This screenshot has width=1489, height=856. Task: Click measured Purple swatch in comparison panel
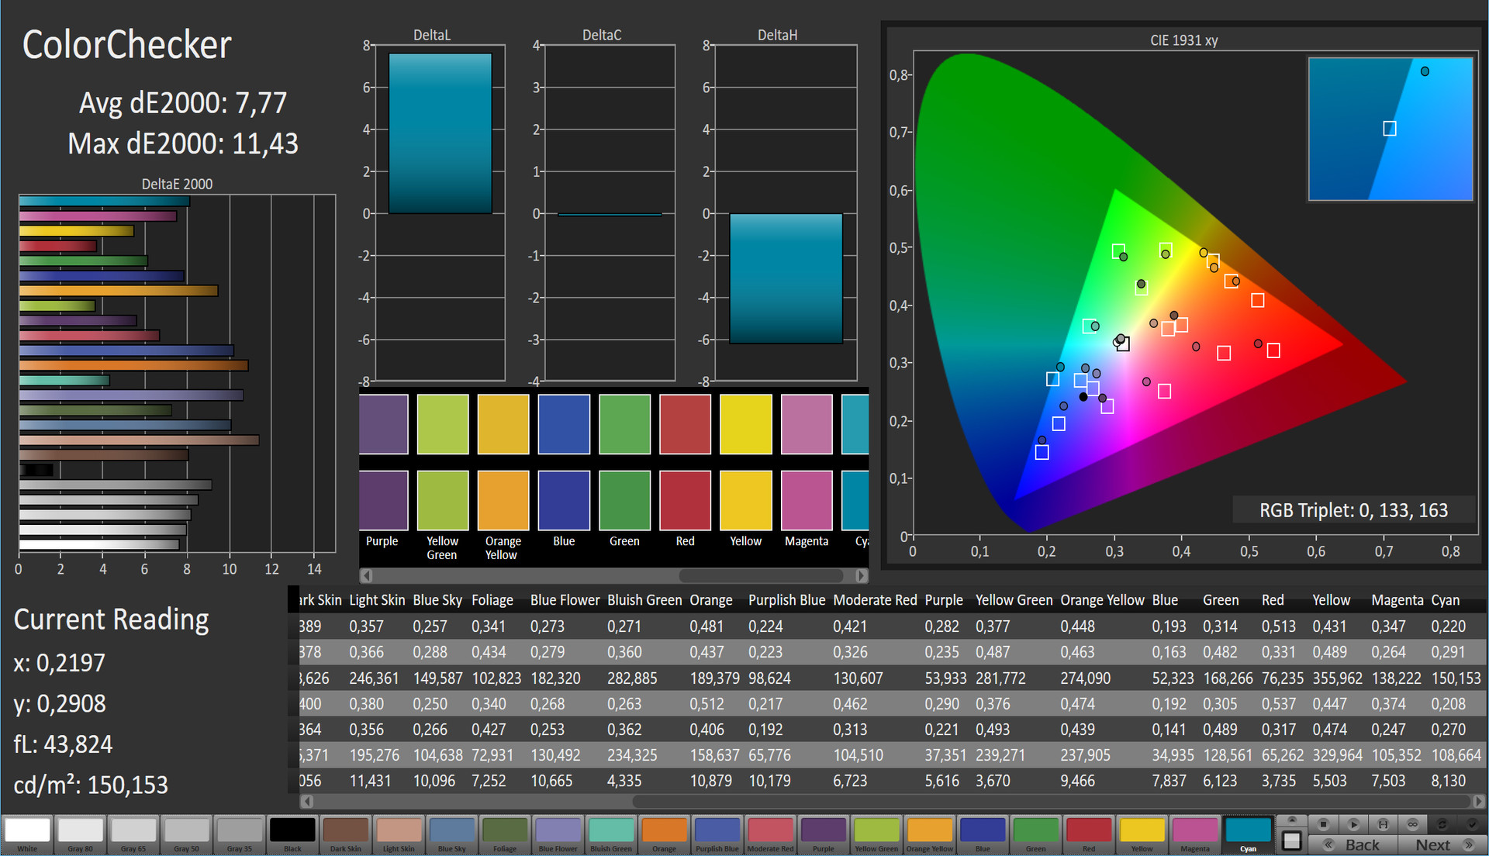pos(383,424)
